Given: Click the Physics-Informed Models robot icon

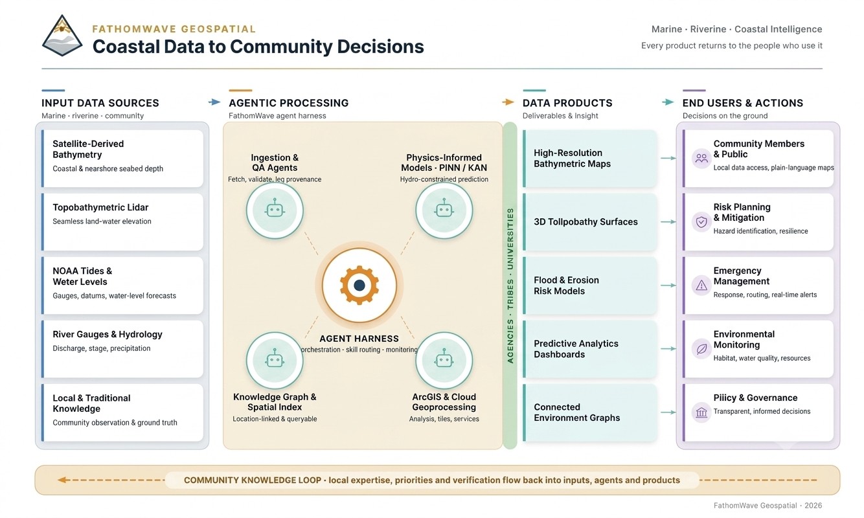Looking at the screenshot, I should (444, 210).
